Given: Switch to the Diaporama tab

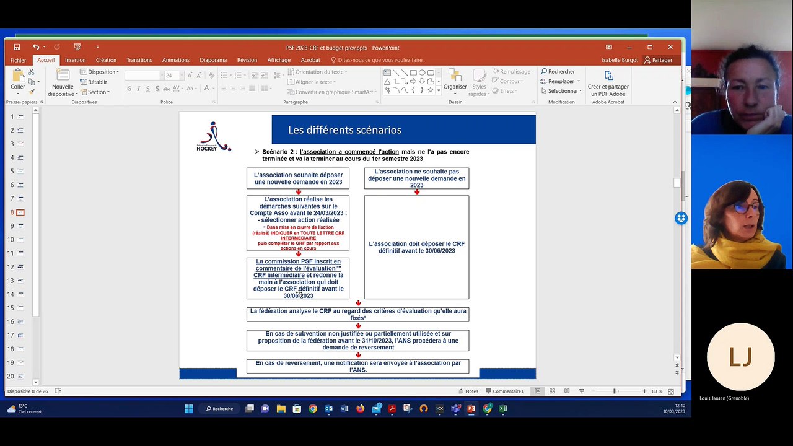Looking at the screenshot, I should pyautogui.click(x=213, y=60).
